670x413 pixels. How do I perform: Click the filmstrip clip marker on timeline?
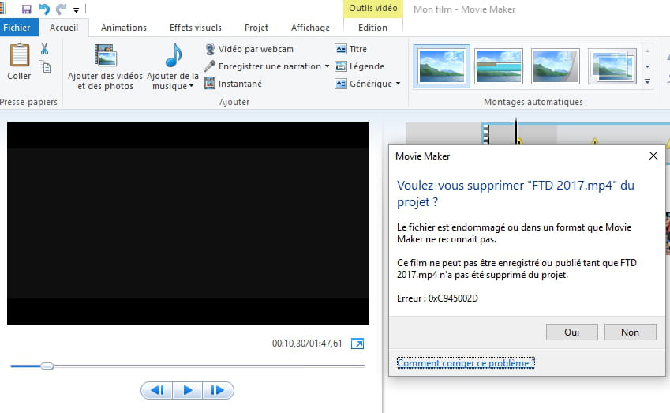pos(485,133)
